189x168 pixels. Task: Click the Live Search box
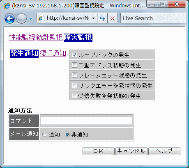[x=153, y=18]
